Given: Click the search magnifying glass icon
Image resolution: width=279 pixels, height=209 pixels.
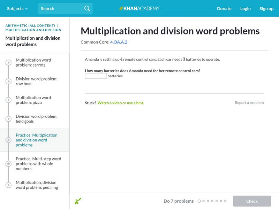Looking at the screenshot, I should pyautogui.click(x=87, y=8).
